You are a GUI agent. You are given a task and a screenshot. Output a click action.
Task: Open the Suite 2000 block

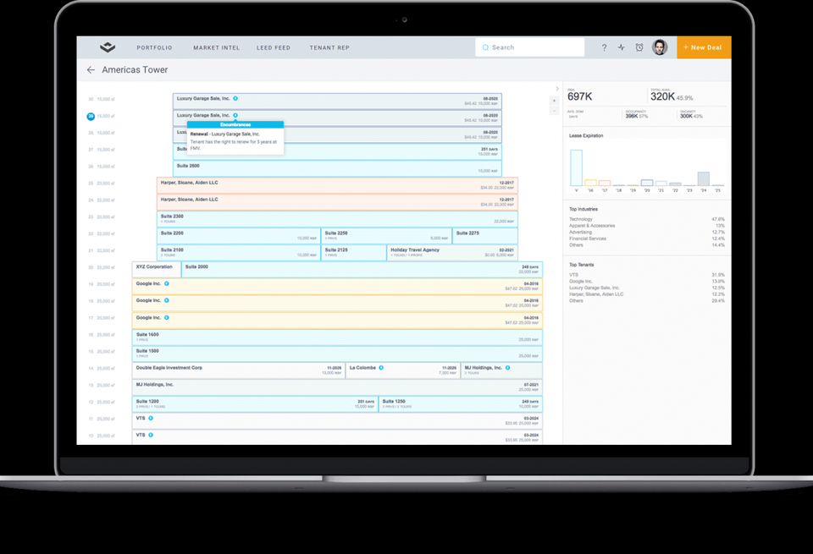tap(362, 269)
